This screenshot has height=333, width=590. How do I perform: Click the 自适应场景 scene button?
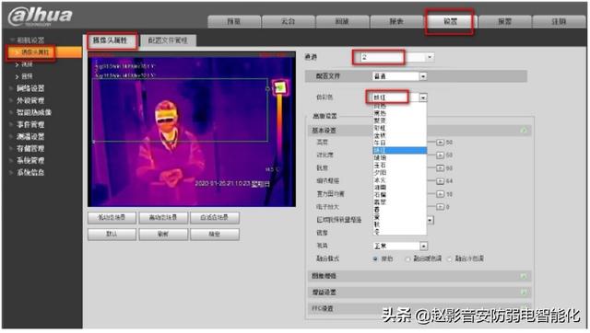pyautogui.click(x=215, y=218)
